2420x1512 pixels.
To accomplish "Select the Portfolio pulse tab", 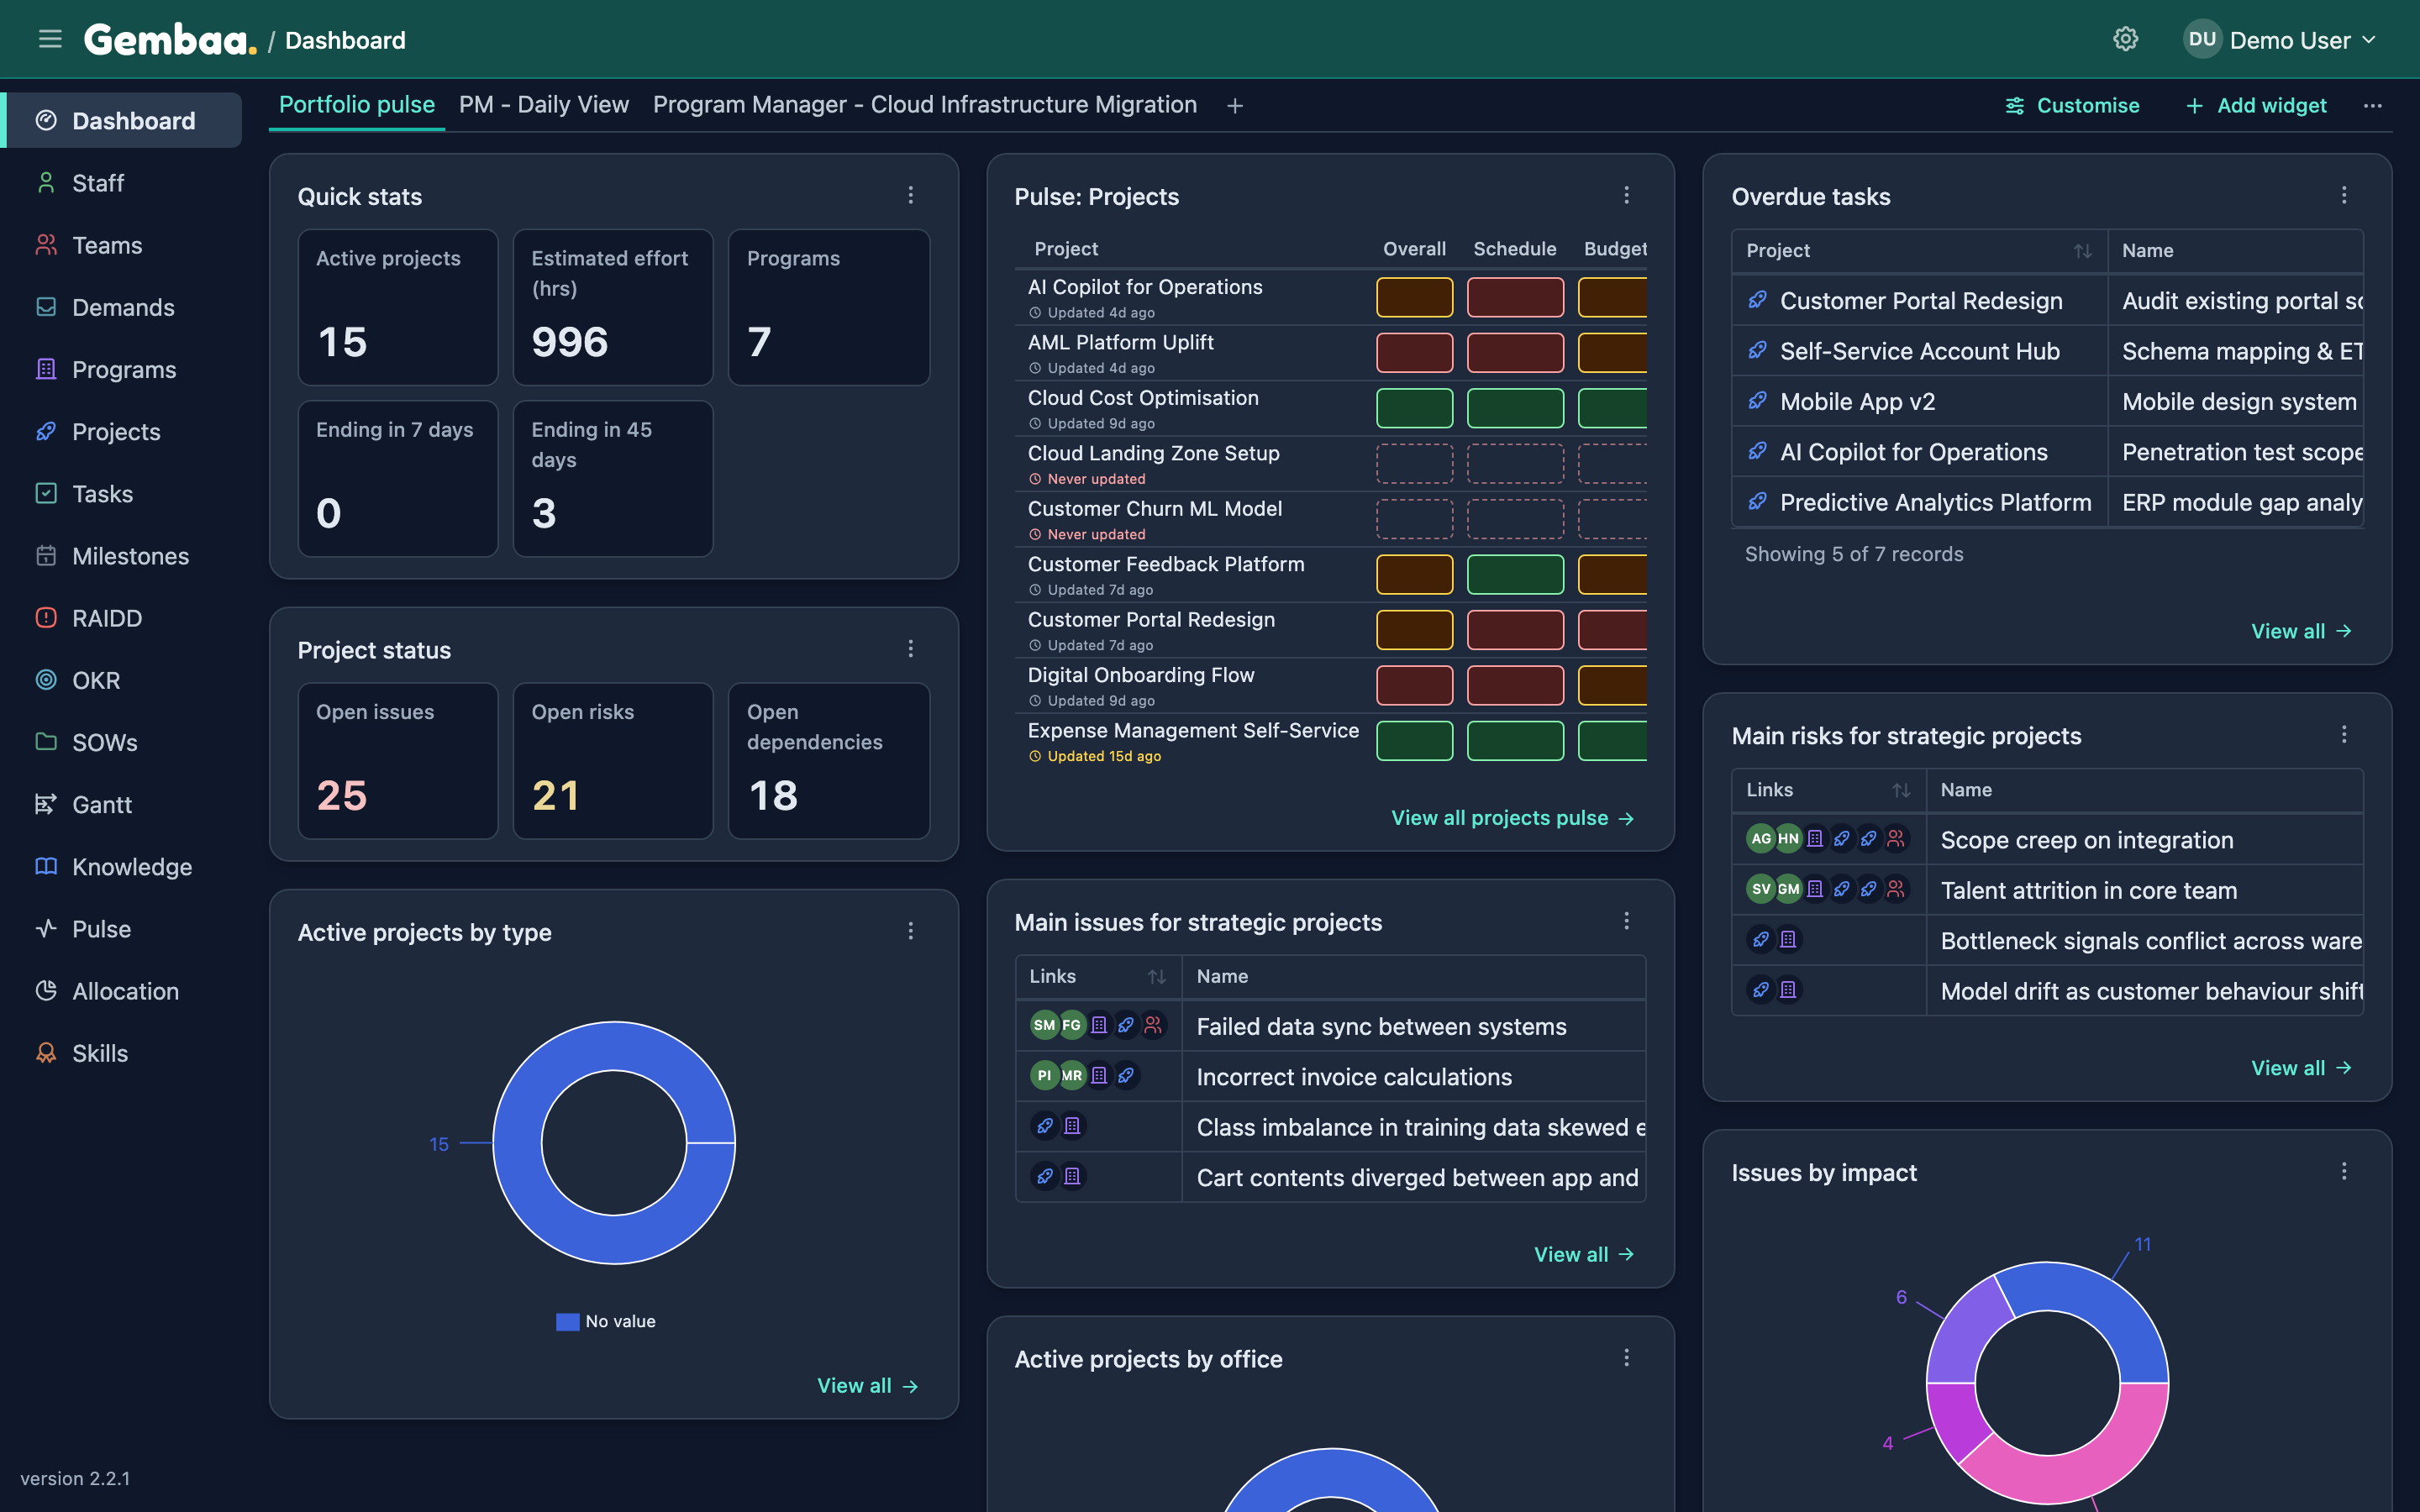I will (356, 105).
